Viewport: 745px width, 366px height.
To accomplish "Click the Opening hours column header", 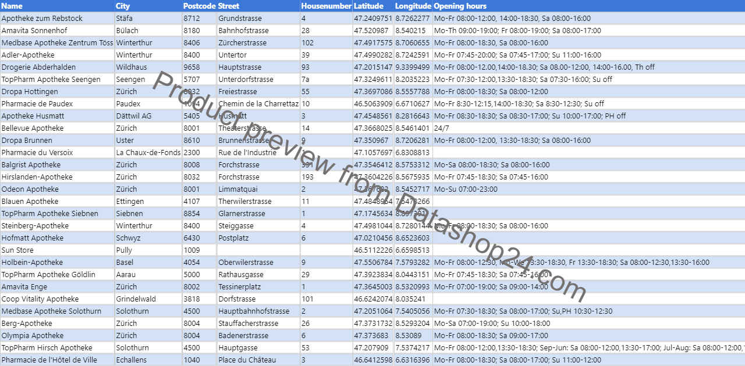I will tap(588, 6).
